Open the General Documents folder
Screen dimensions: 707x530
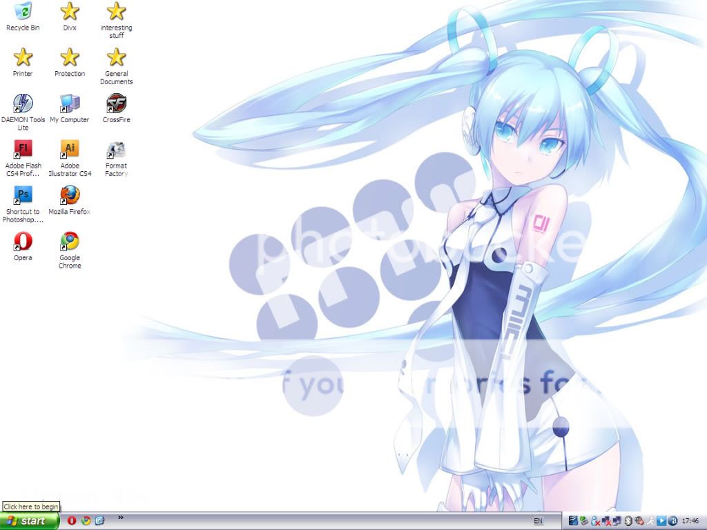(115, 59)
